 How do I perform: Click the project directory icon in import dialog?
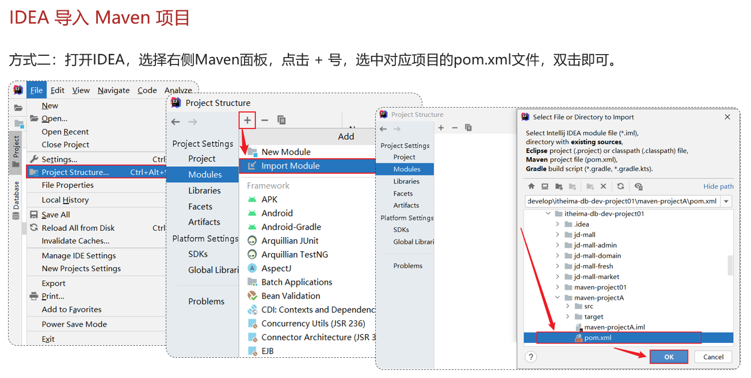point(559,186)
